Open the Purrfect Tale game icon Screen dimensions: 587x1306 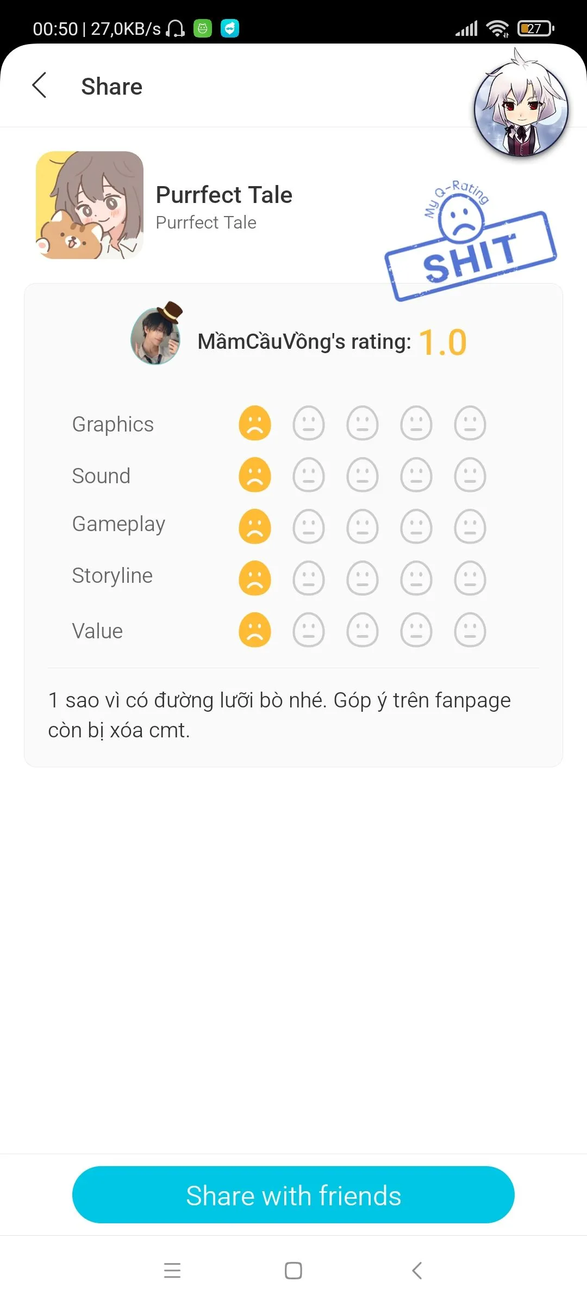click(x=90, y=205)
